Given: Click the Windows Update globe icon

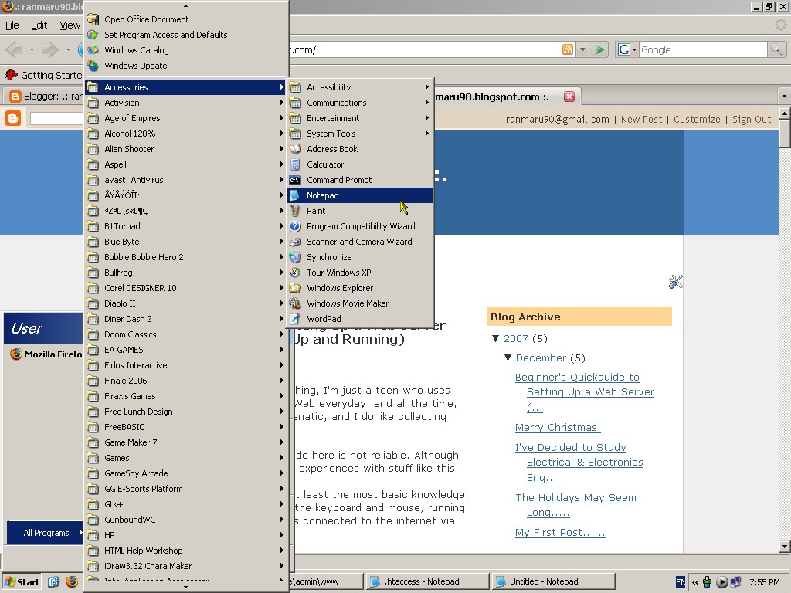Looking at the screenshot, I should coord(93,66).
